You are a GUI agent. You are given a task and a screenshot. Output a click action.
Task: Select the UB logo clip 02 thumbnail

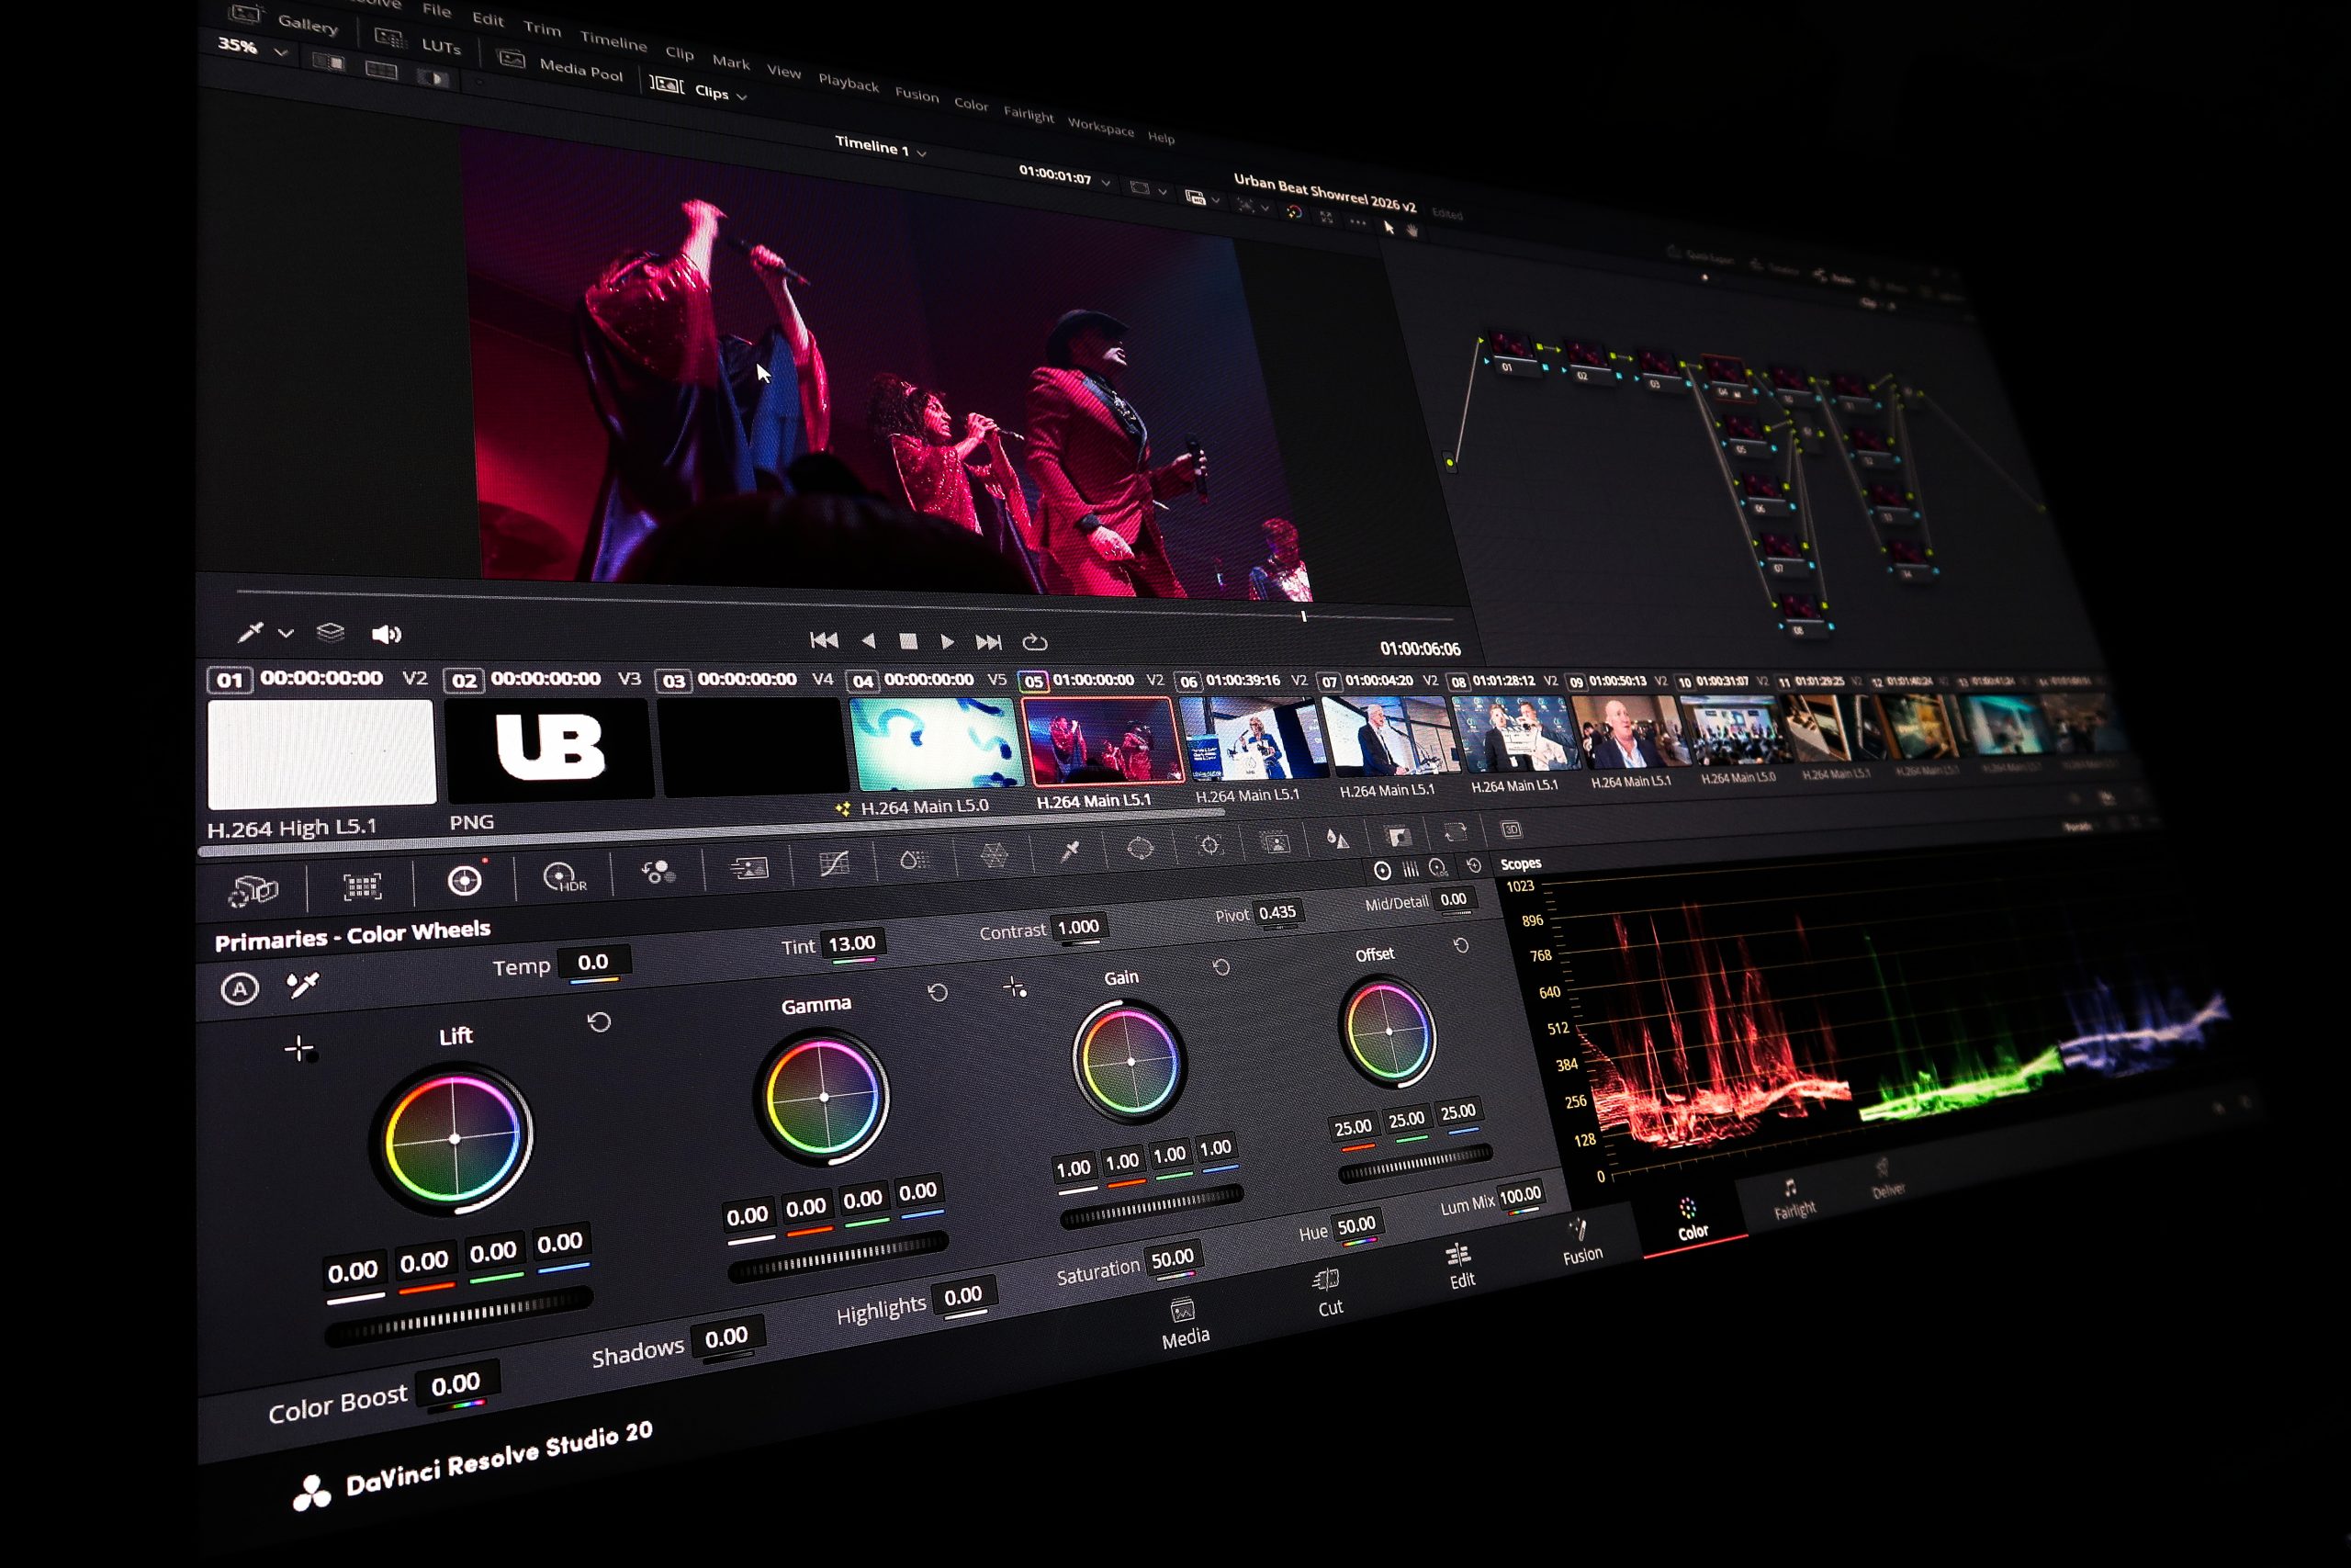[x=550, y=748]
